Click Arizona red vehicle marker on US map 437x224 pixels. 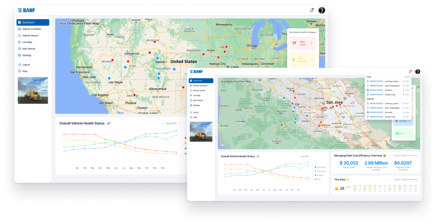click(134, 95)
